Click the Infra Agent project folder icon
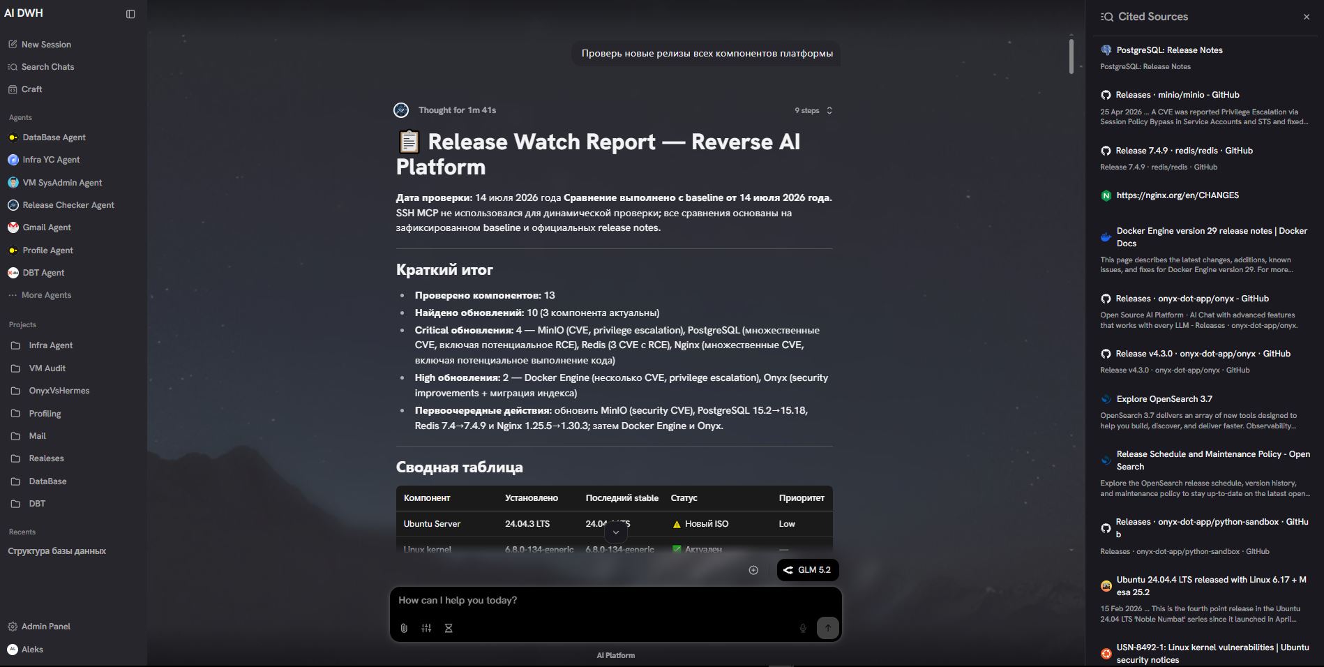The width and height of the screenshot is (1324, 667). (x=15, y=345)
